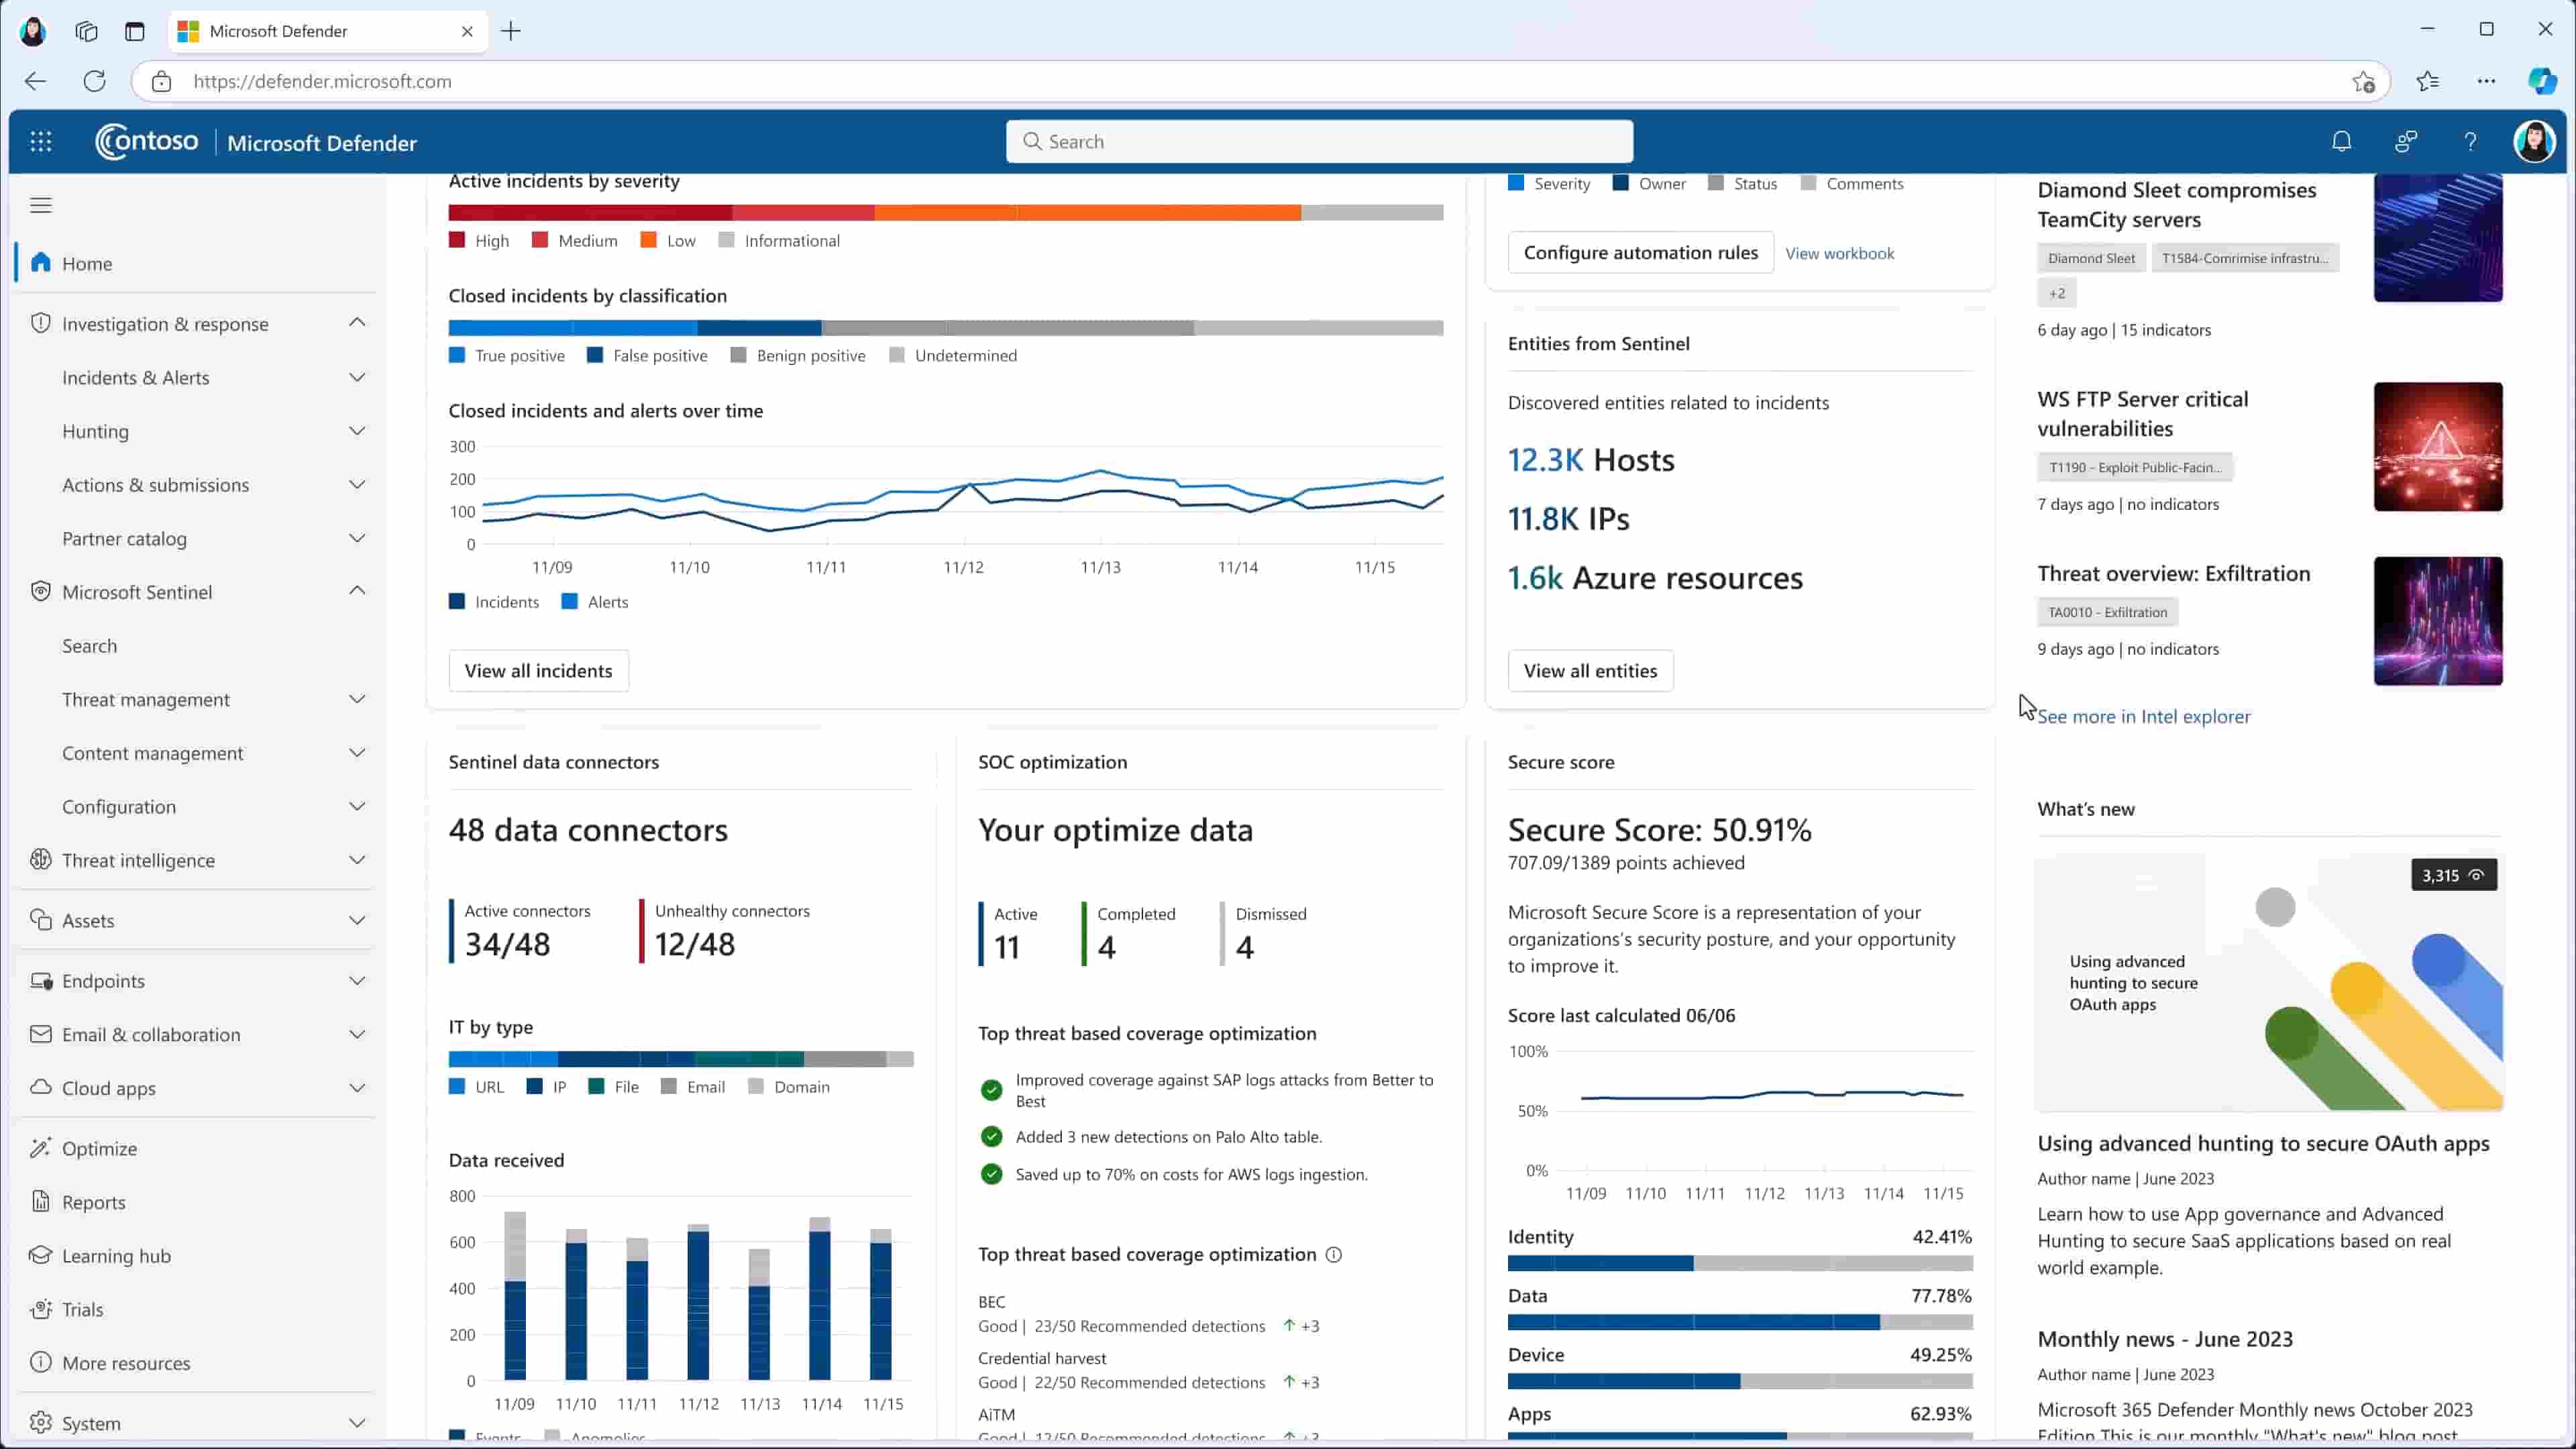Click the Defender search box
Viewport: 2576px width, 1449px height.
(x=1319, y=142)
